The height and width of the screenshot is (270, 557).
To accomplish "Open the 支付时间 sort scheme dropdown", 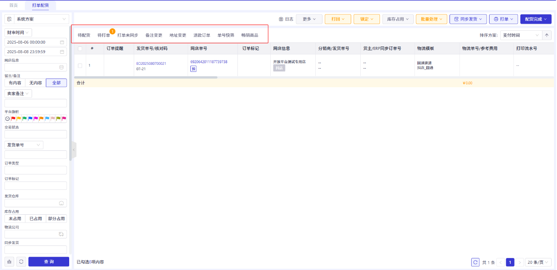I will tap(521, 35).
